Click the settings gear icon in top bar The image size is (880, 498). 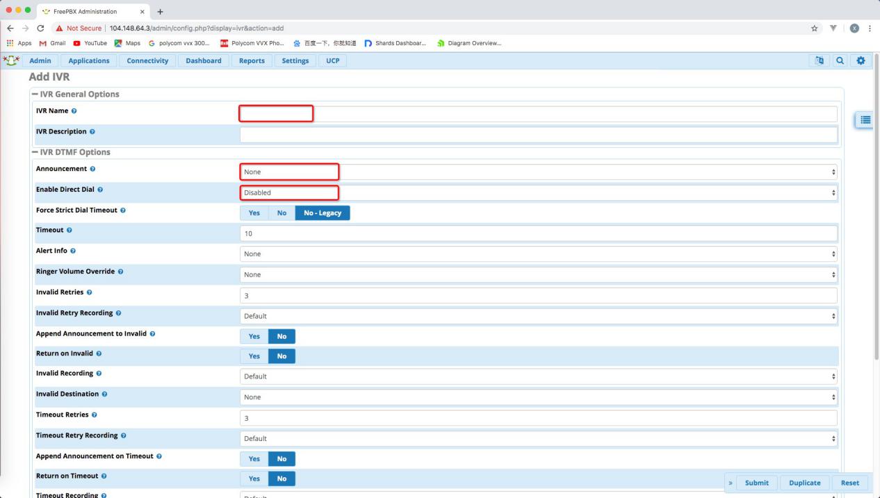click(x=863, y=61)
